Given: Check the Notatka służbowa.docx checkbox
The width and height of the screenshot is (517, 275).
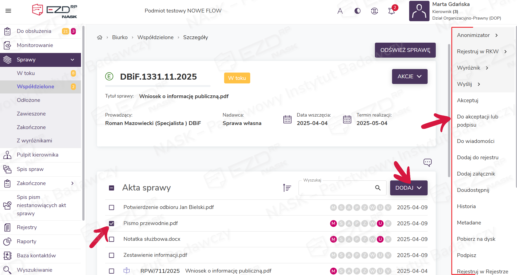Looking at the screenshot, I should (111, 239).
